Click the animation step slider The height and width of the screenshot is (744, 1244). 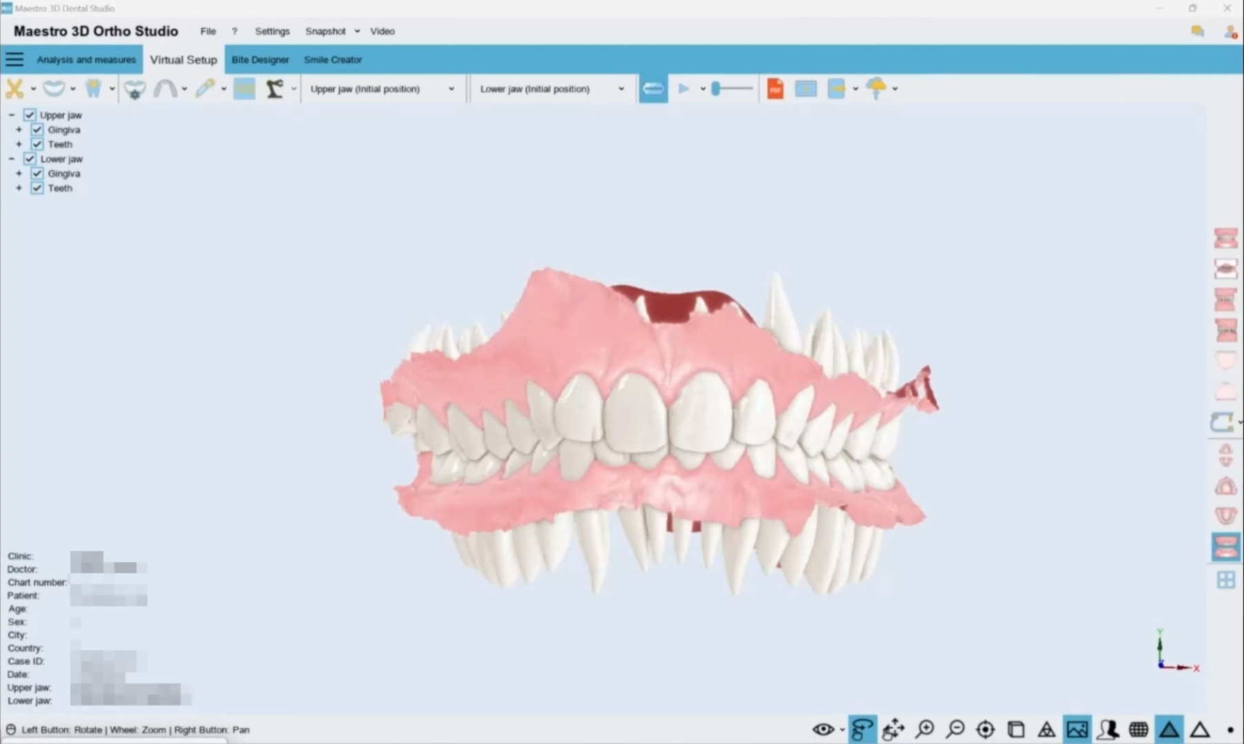point(731,89)
